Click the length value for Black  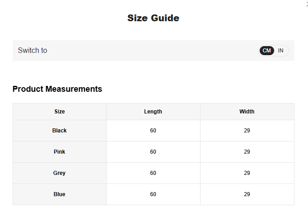tap(153, 131)
